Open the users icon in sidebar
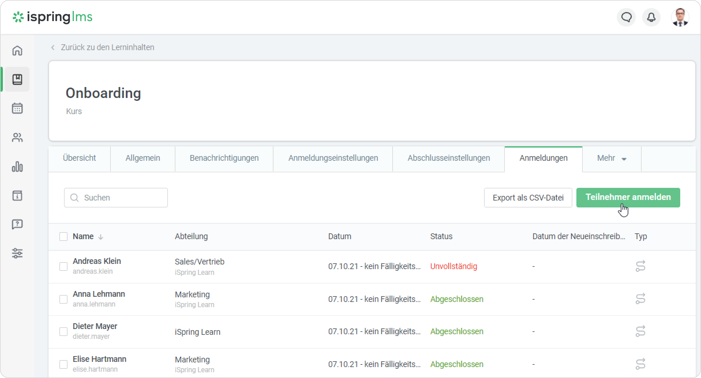 pyautogui.click(x=17, y=137)
